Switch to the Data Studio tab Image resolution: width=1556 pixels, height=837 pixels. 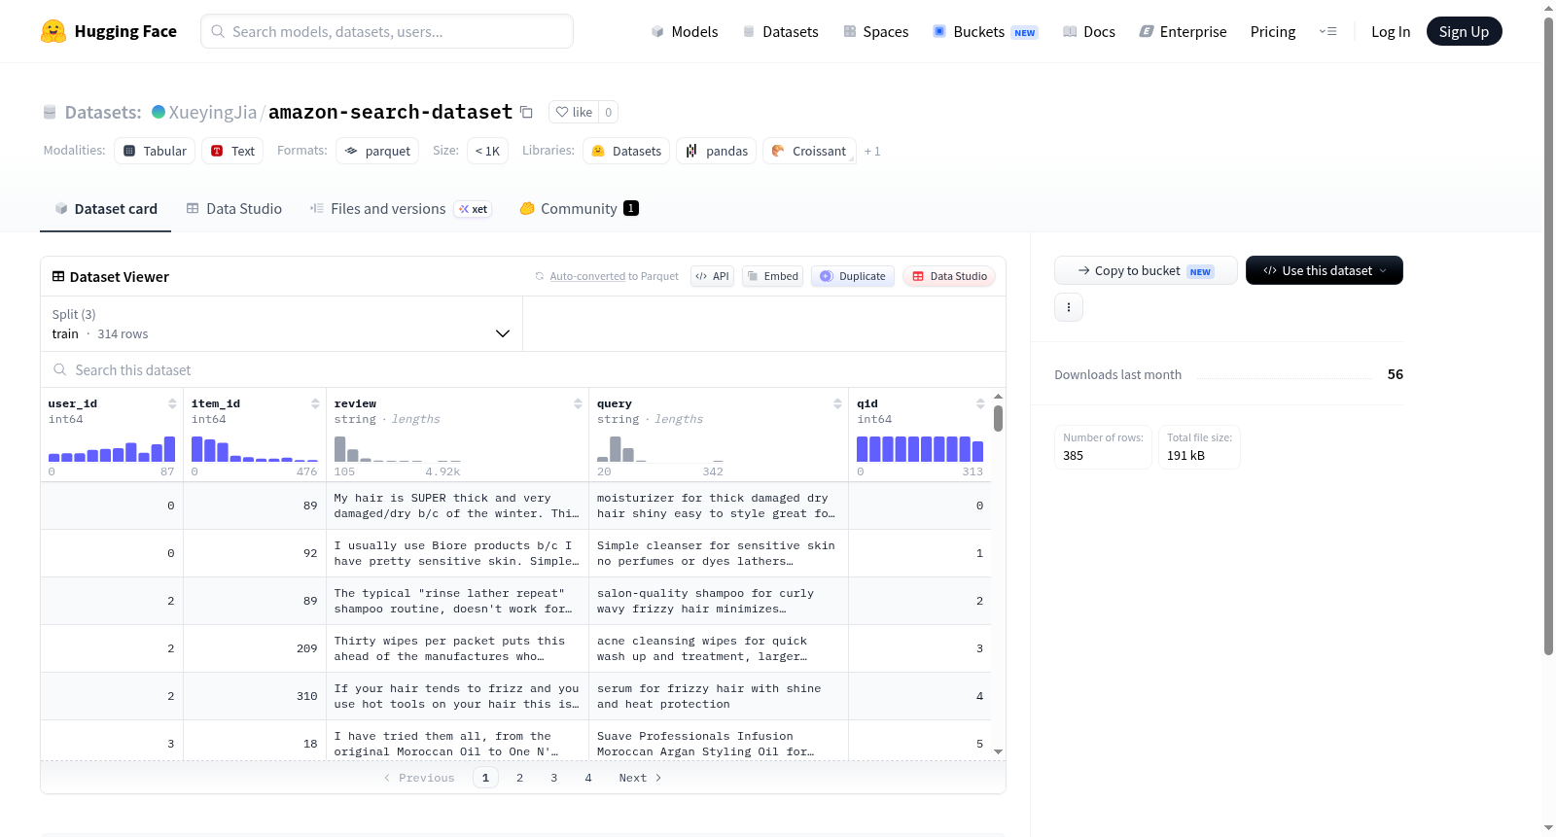[x=234, y=208]
